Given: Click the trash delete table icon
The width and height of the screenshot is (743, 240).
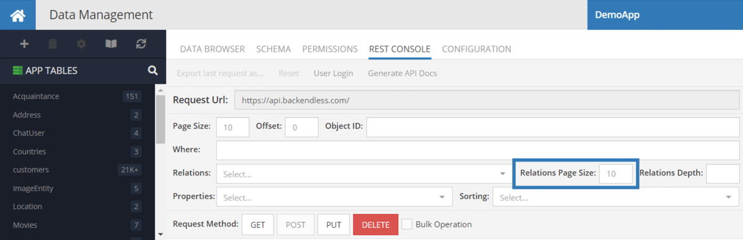Looking at the screenshot, I should tap(53, 44).
